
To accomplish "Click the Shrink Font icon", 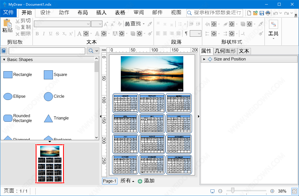I will tap(113, 24).
